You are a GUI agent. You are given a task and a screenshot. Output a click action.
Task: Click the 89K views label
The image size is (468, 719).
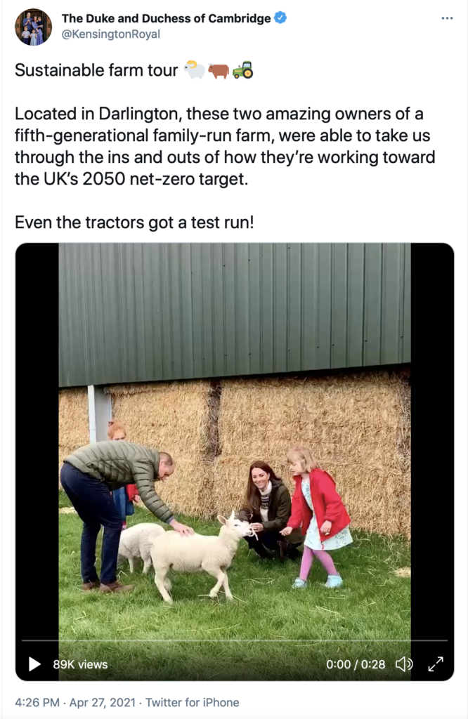[80, 664]
